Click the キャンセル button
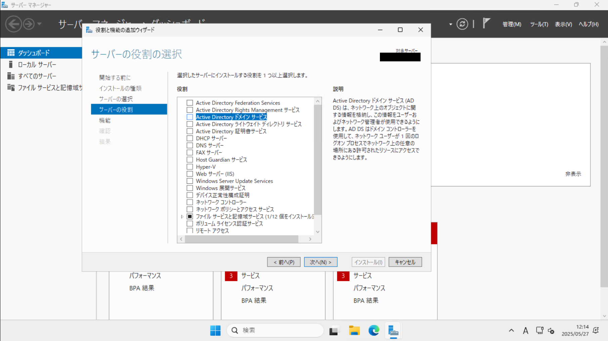608x341 pixels. click(405, 262)
